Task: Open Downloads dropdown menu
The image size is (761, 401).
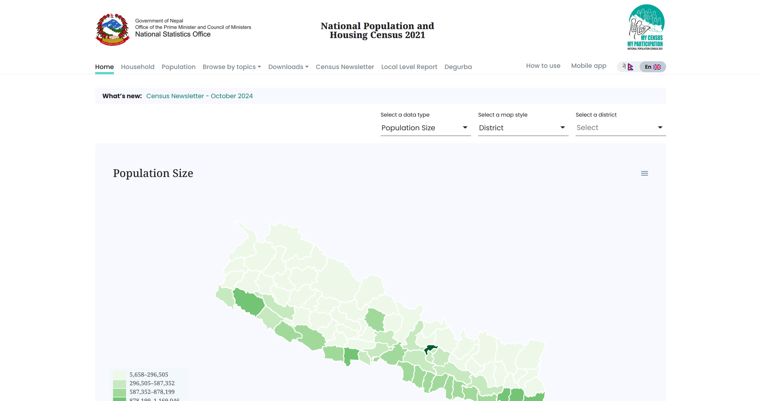Action: 288,67
